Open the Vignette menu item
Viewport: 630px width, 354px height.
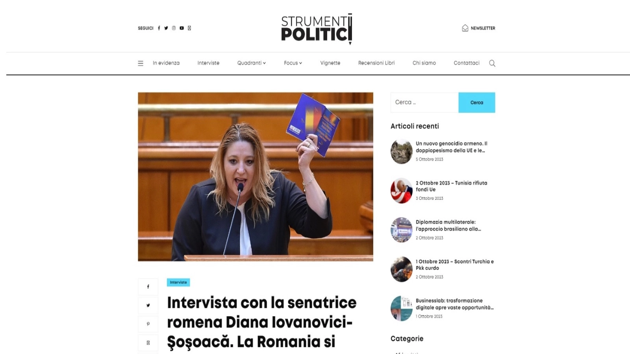point(330,63)
